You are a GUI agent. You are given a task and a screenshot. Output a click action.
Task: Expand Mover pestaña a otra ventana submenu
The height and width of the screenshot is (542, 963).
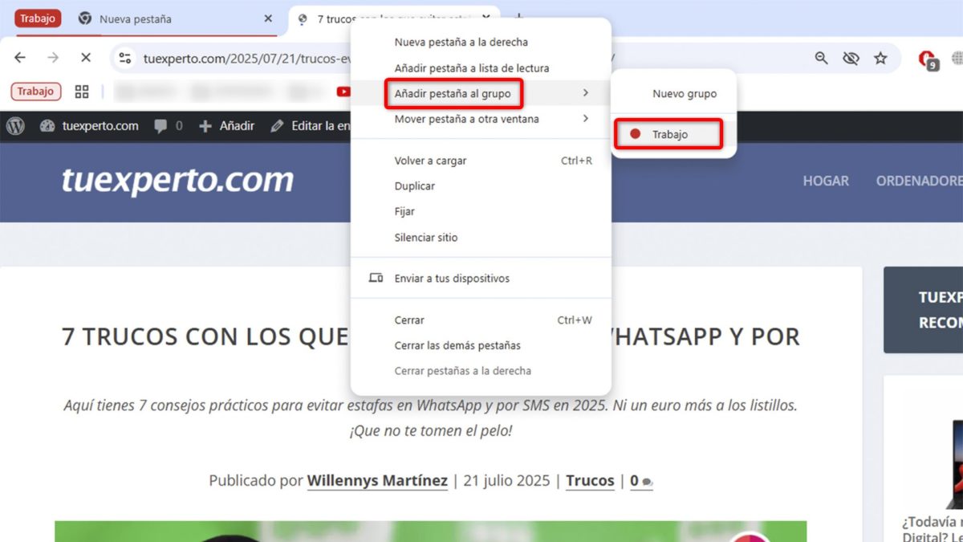(481, 119)
